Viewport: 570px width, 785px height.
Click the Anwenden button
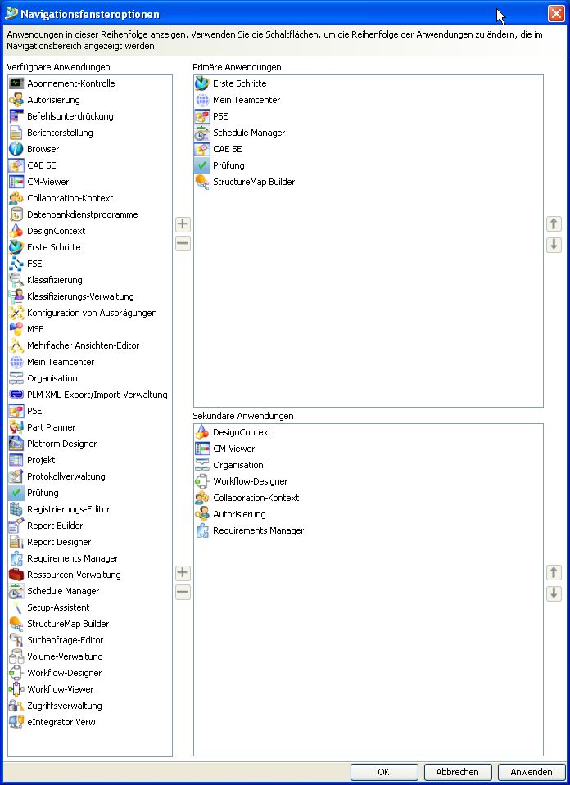532,772
